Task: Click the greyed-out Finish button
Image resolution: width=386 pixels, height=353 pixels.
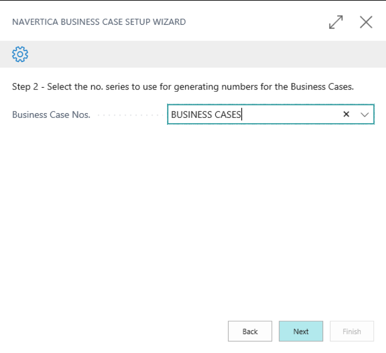Action: pyautogui.click(x=352, y=331)
